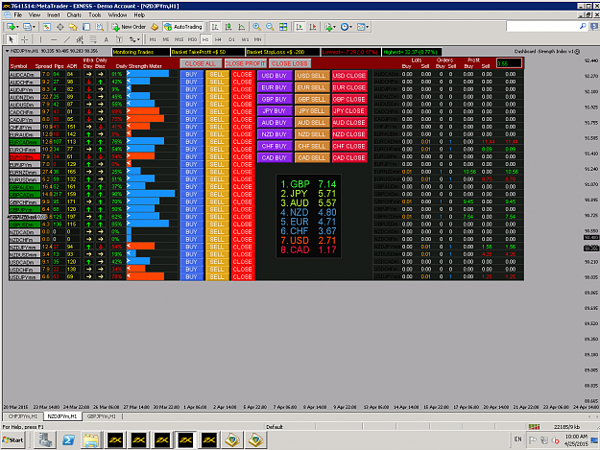Click the CAD CLOSE basket button
The image size is (600, 450).
click(x=349, y=157)
